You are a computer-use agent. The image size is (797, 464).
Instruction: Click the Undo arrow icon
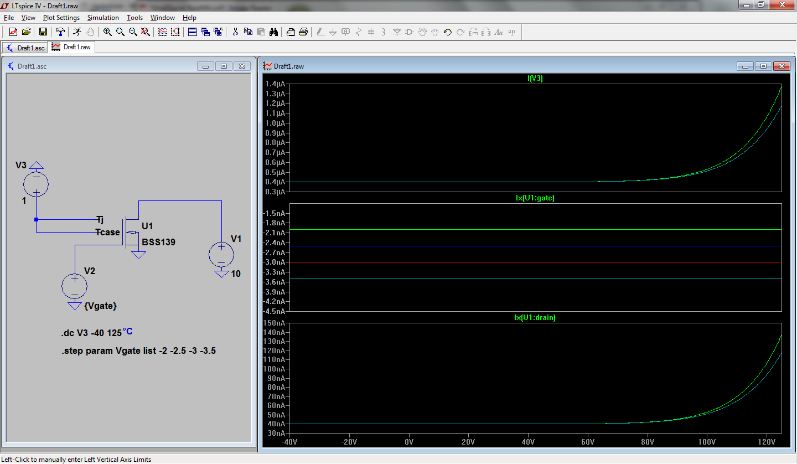coord(448,32)
